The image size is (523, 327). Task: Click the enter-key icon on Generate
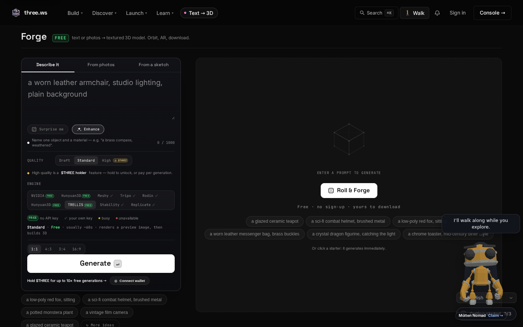[x=118, y=264]
